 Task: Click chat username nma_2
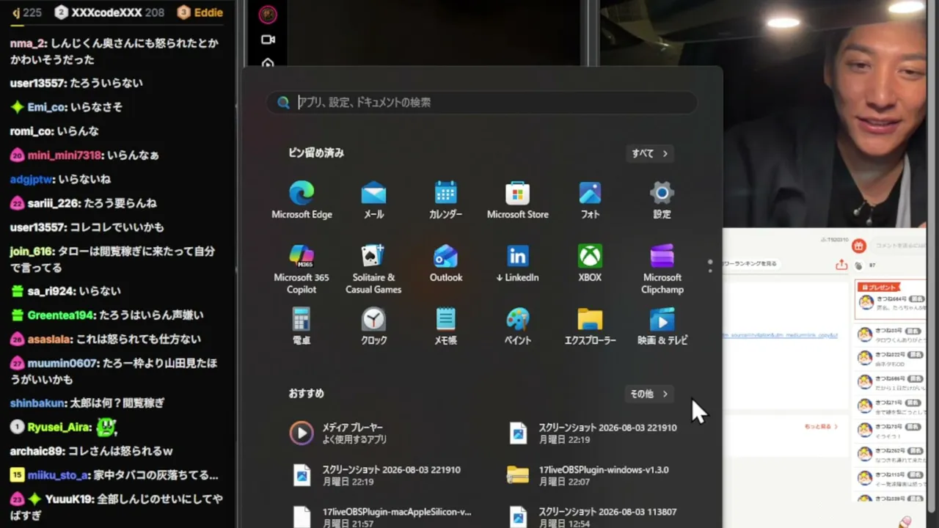click(x=27, y=43)
